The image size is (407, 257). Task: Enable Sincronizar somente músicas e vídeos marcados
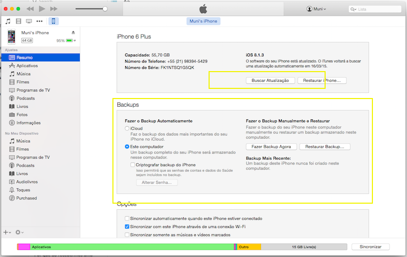pyautogui.click(x=127, y=235)
